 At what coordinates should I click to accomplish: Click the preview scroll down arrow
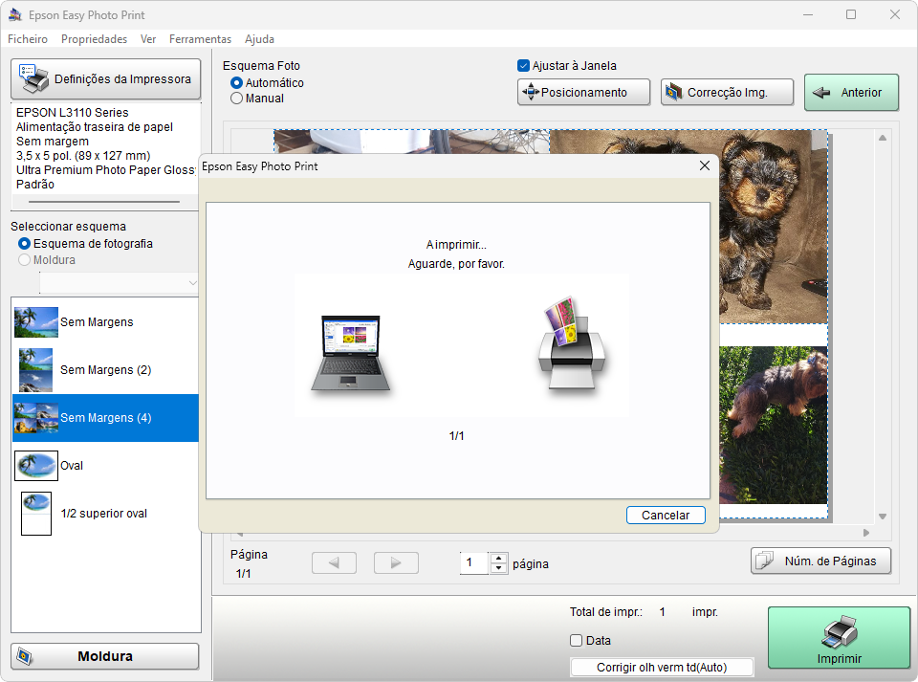(883, 517)
